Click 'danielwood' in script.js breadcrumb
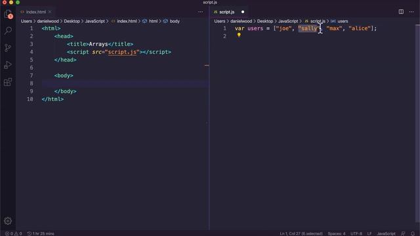This screenshot has height=236, width=420. 241,21
